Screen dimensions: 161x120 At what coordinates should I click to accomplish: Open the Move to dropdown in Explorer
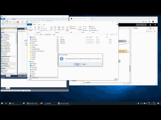pyautogui.click(x=51, y=29)
